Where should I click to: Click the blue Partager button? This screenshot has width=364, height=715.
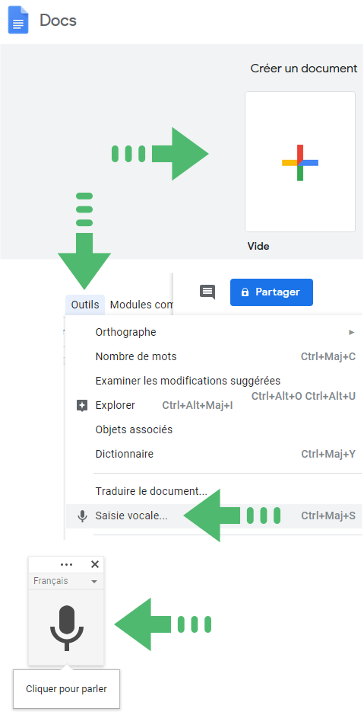tap(271, 292)
